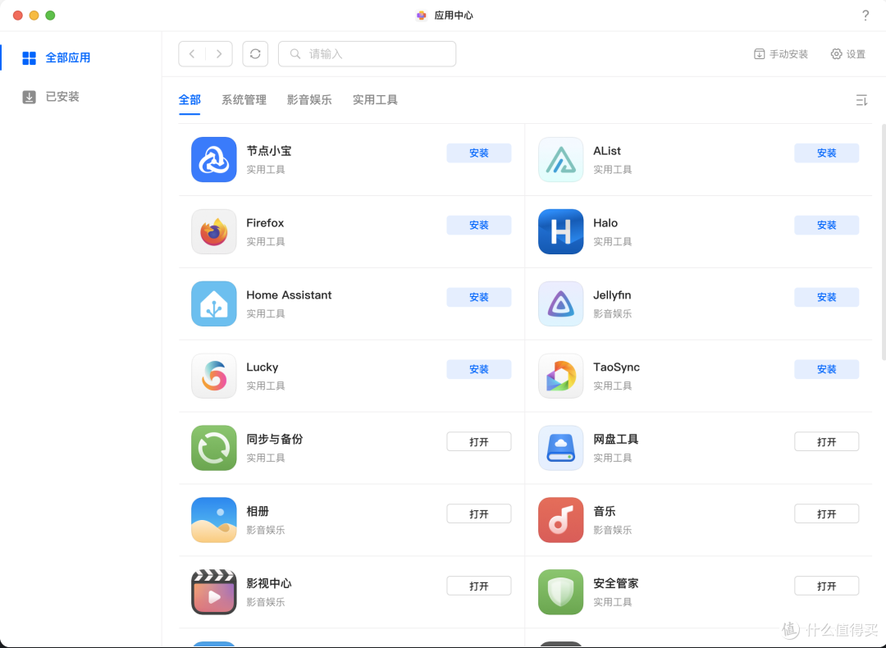Install Halo
This screenshot has width=886, height=648.
pos(826,225)
